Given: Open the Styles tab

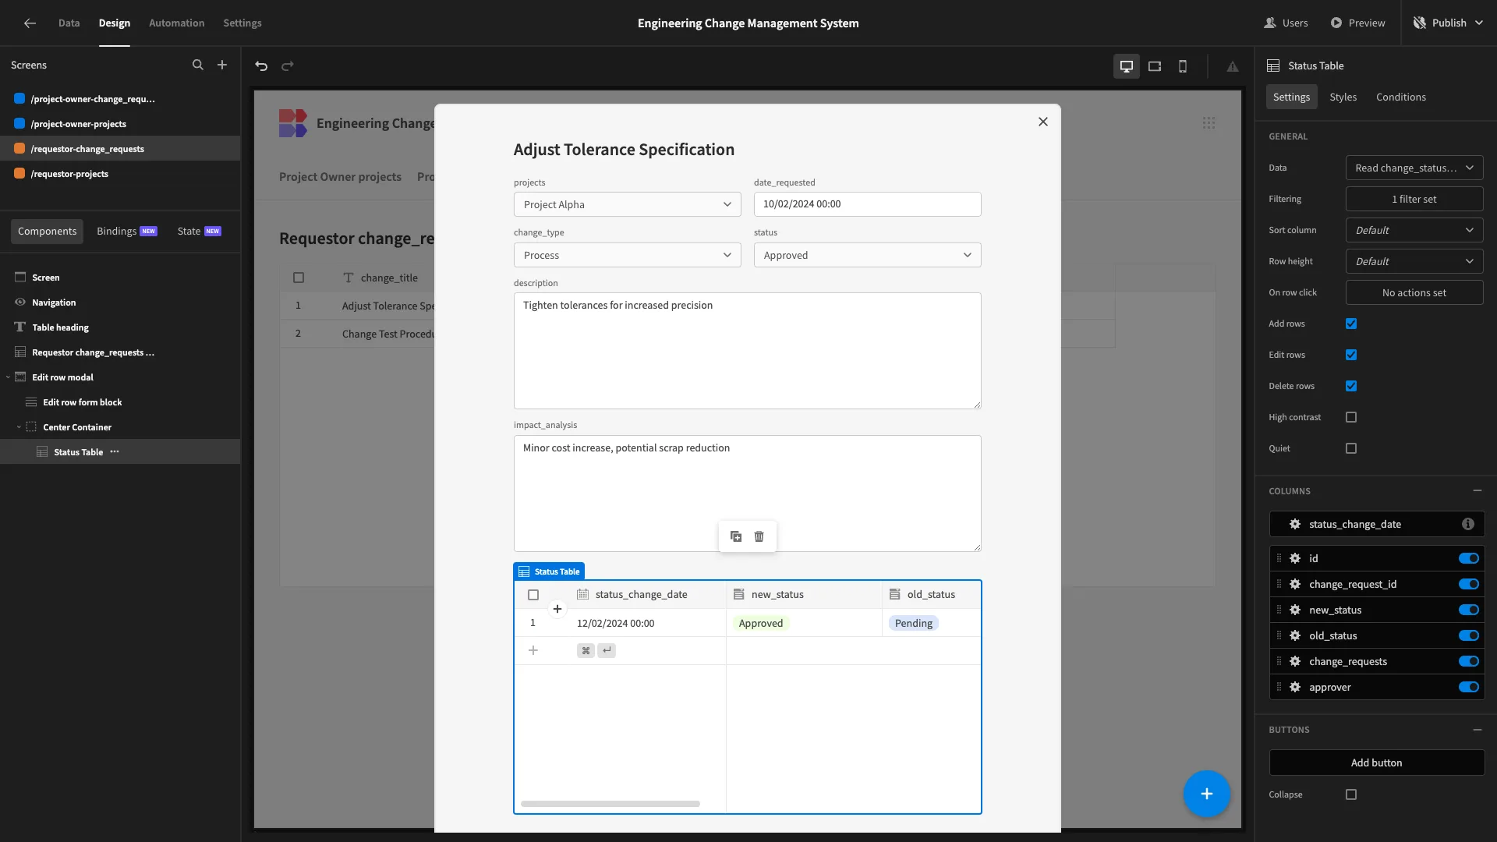Looking at the screenshot, I should tap(1343, 97).
